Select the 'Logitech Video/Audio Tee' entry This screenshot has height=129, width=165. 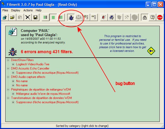point(33,64)
